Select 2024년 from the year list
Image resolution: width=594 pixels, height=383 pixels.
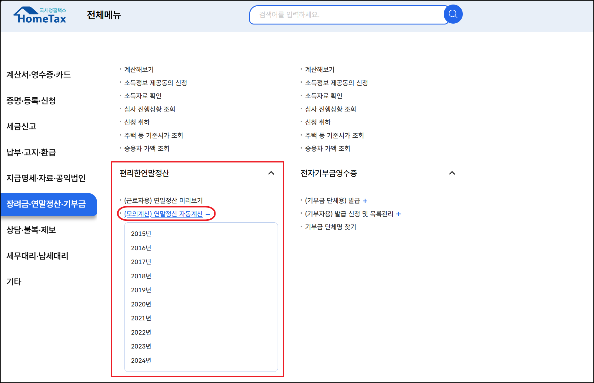point(141,360)
